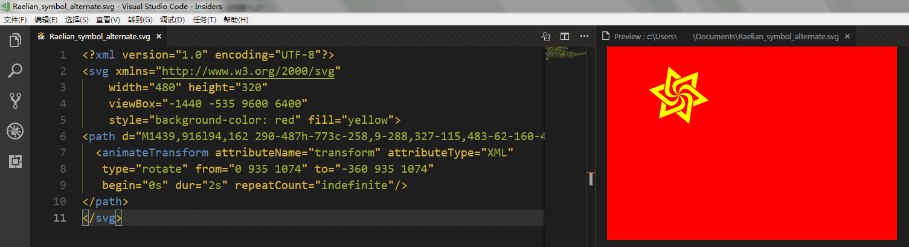Click the VS Code logo in title bar

tap(5, 6)
